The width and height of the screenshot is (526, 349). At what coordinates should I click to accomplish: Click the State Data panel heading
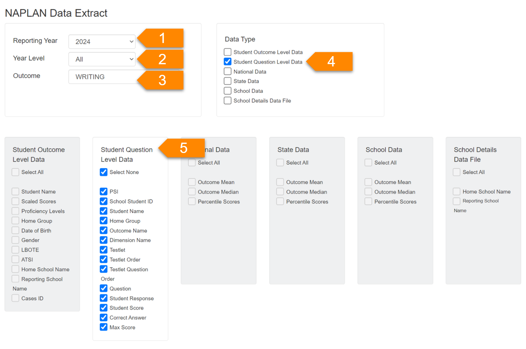point(293,150)
